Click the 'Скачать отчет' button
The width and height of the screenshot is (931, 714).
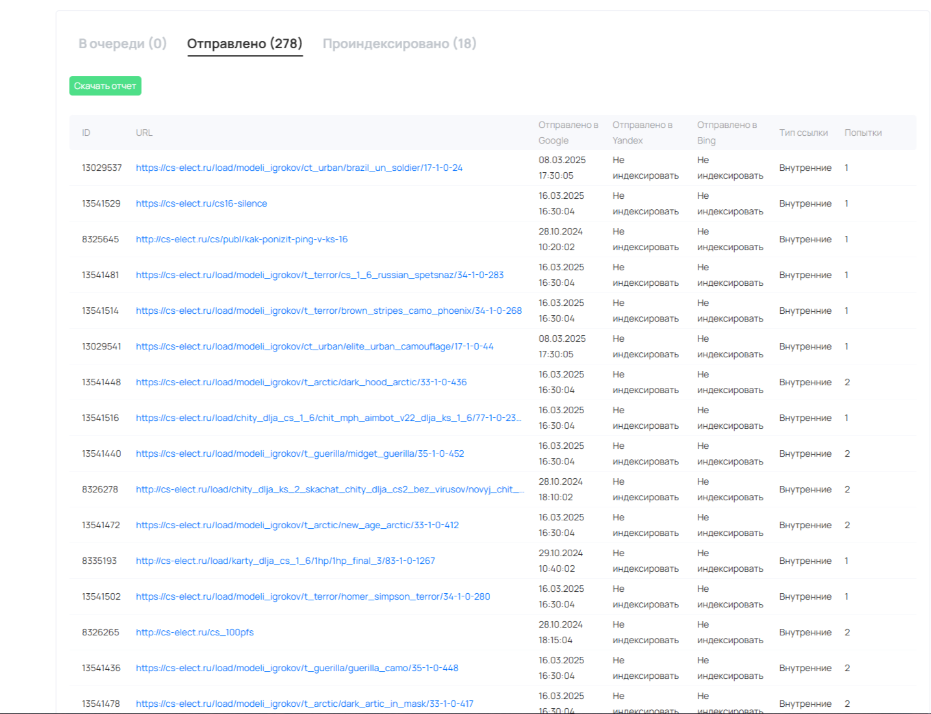[x=105, y=86]
